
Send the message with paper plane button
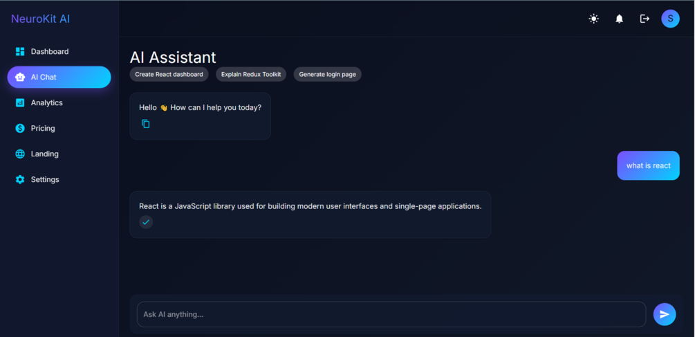pyautogui.click(x=665, y=314)
